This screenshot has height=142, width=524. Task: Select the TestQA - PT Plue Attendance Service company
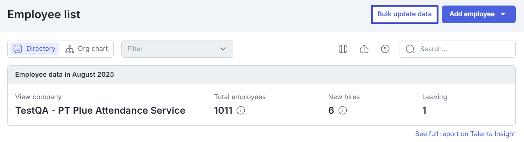click(x=100, y=111)
